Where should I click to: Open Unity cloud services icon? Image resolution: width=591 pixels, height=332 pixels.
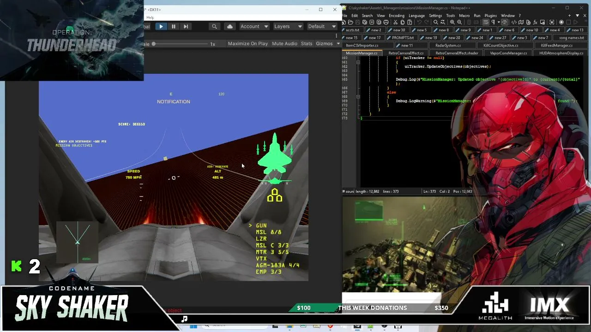pos(229,26)
